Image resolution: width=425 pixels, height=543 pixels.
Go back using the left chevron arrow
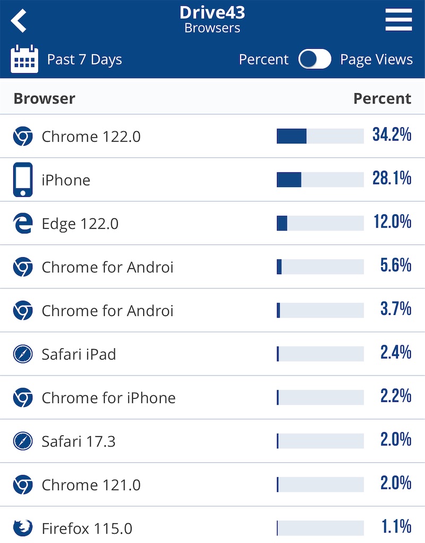pos(19,21)
